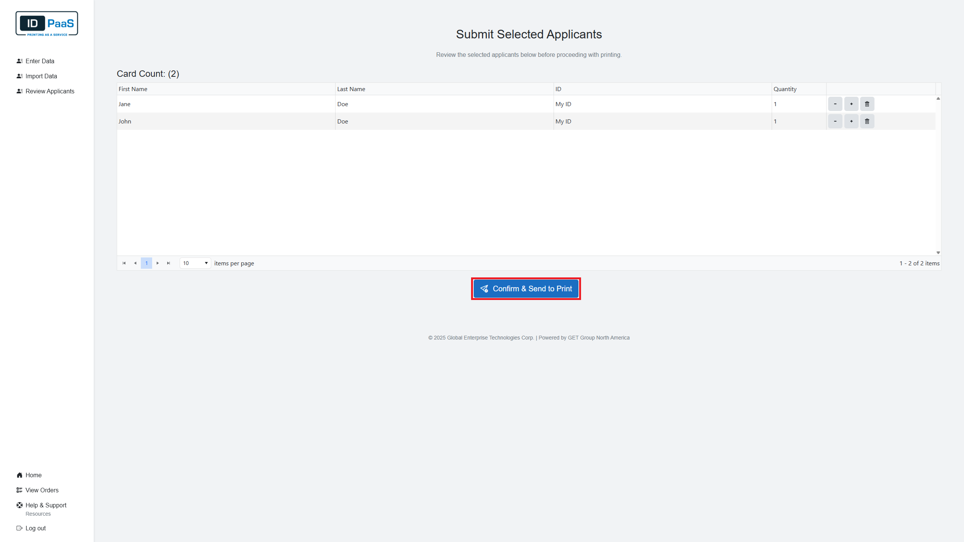Screen dimensions: 964x542
Task: Open Enter Data in sidebar
Action: [40, 61]
